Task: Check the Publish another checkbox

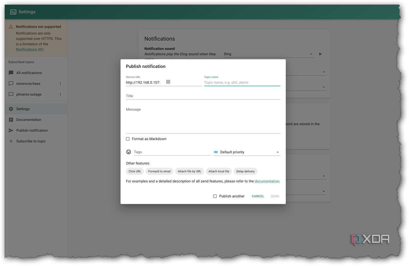Action: tap(215, 196)
